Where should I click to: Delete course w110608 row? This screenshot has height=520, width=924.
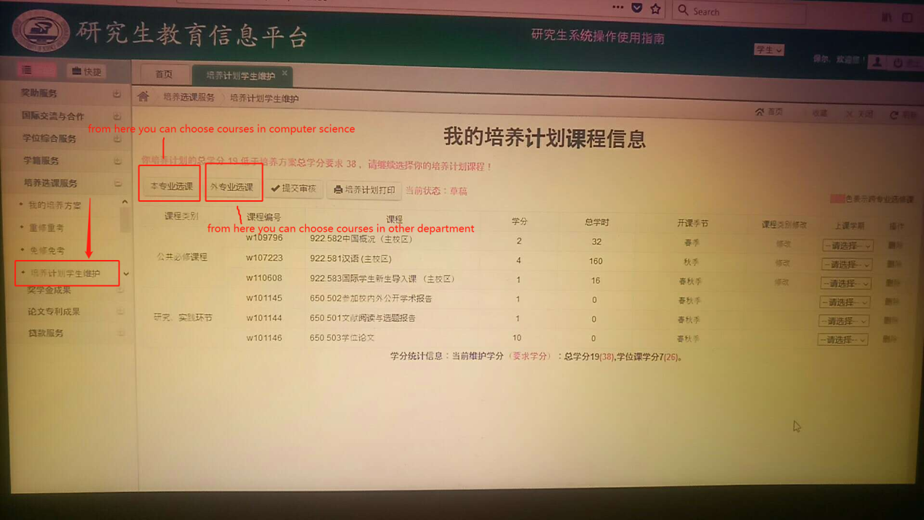(893, 283)
